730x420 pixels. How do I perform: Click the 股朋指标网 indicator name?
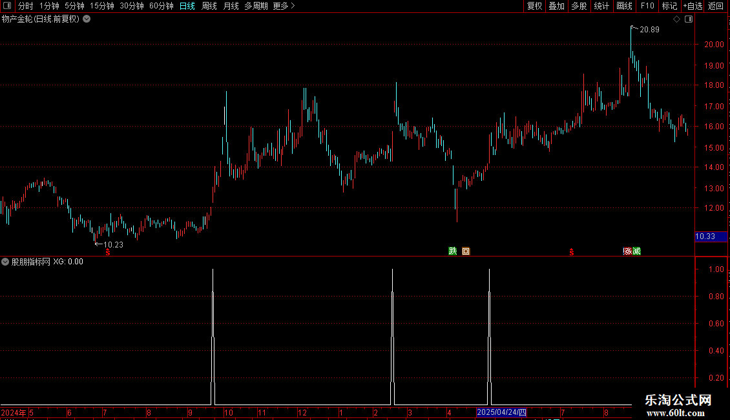point(31,262)
